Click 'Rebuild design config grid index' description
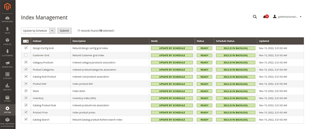The width and height of the screenshot is (309, 129). pos(90,48)
